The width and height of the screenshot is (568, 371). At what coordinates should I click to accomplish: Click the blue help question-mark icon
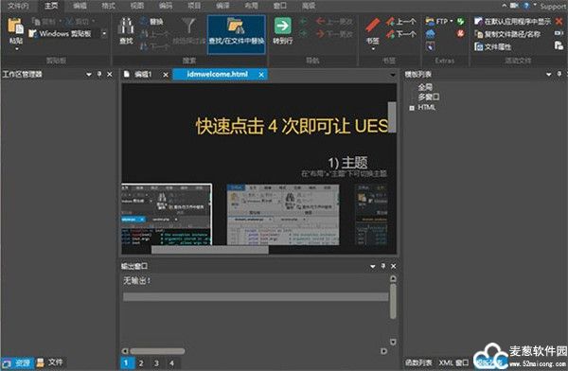pyautogui.click(x=525, y=6)
